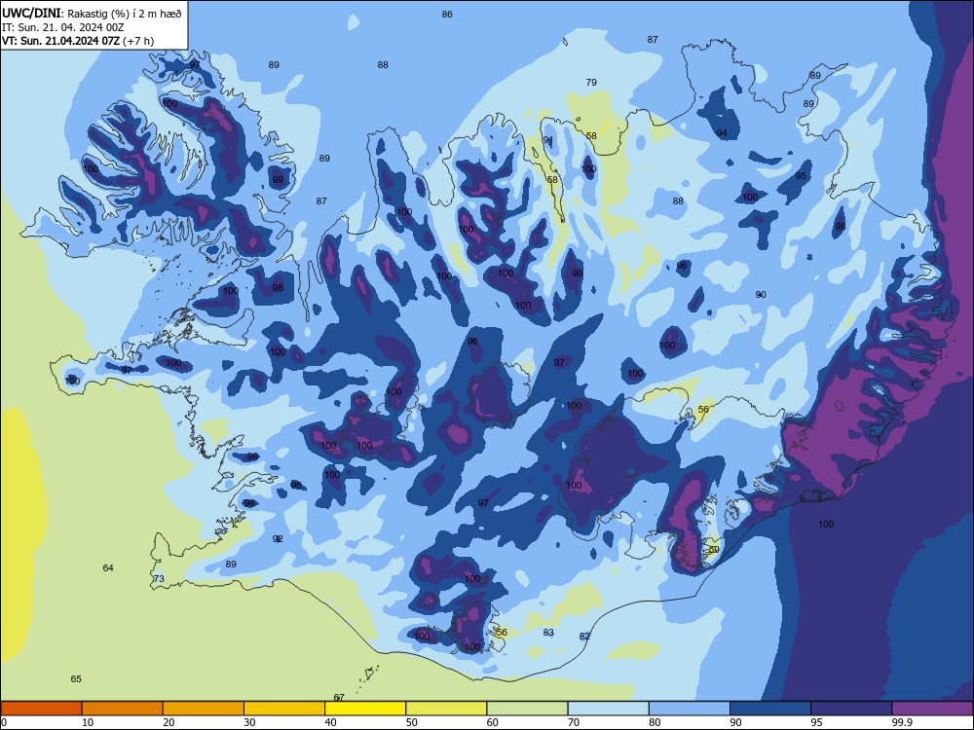Click the humidity value '65' over the ocean
The height and width of the screenshot is (730, 974).
76,679
